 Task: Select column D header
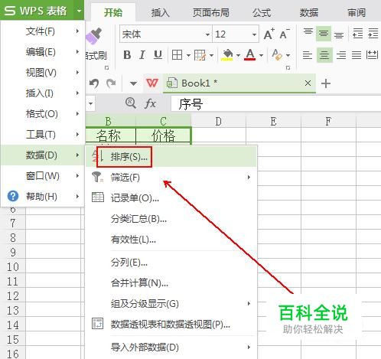(x=219, y=122)
